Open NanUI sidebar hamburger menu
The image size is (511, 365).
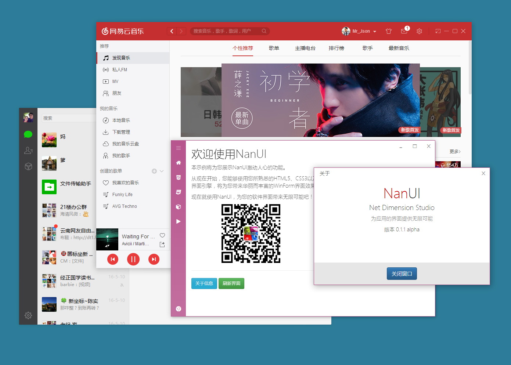[179, 148]
